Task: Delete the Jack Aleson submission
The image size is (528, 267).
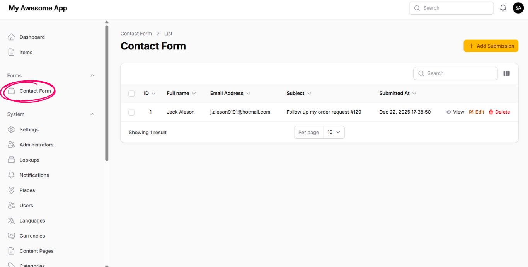Action: click(x=499, y=112)
